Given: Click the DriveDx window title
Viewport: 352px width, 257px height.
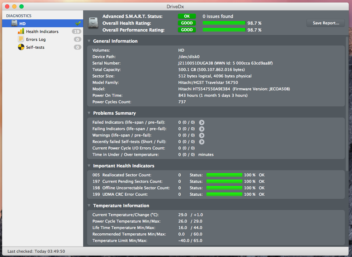Looking at the screenshot, I should (175, 6).
